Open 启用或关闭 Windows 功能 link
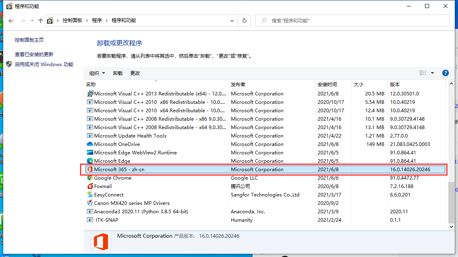The image size is (458, 257). [44, 65]
